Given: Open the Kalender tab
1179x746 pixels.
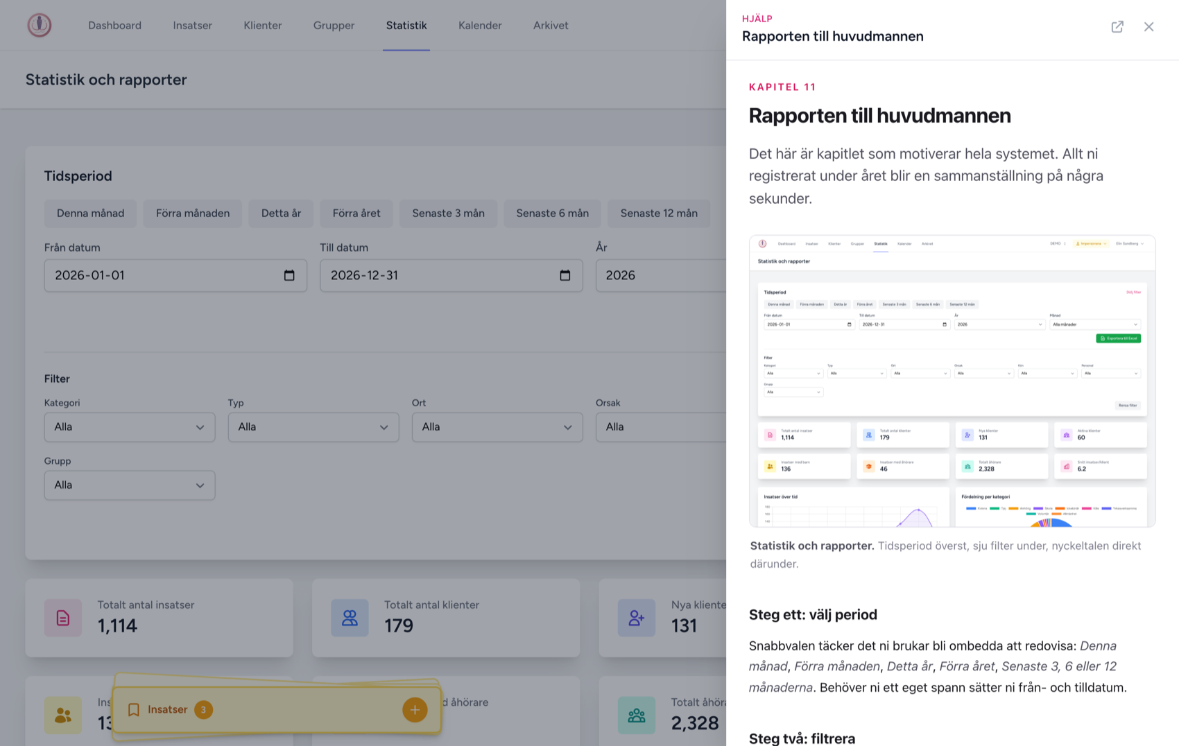Looking at the screenshot, I should click(480, 26).
